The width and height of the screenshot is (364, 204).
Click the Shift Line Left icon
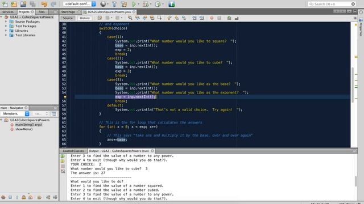pos(195,18)
